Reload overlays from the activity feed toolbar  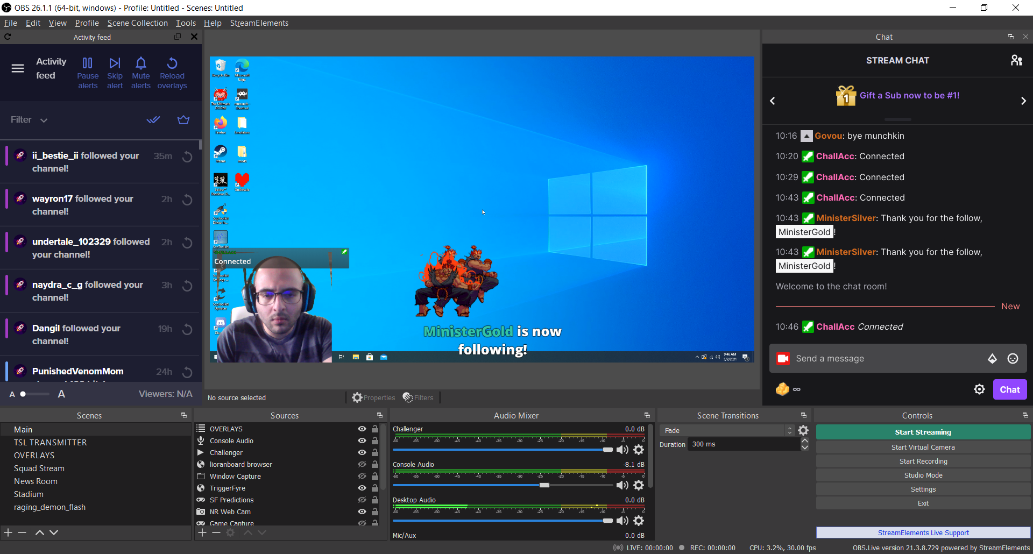click(172, 71)
